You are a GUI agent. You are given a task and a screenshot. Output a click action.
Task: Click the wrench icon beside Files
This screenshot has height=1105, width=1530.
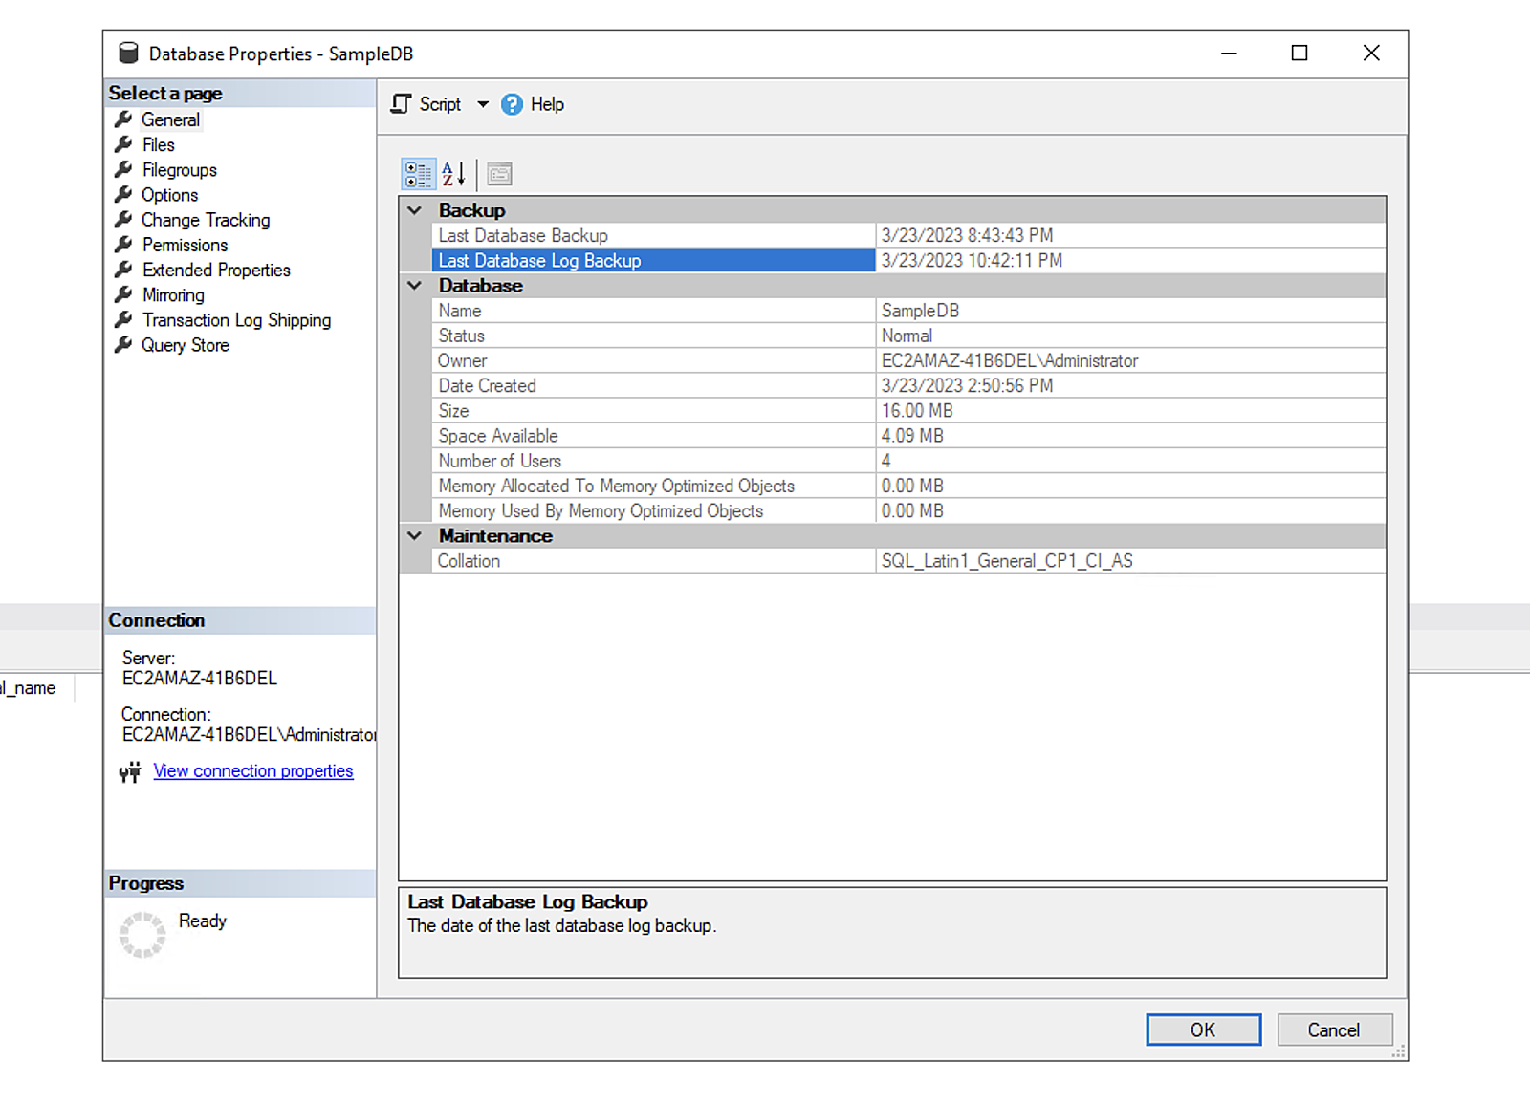click(123, 144)
